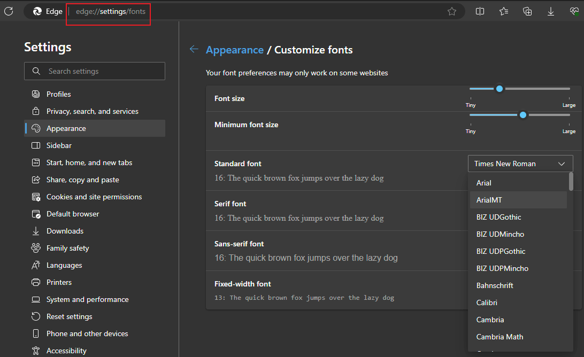Click the Cookies and site permissions icon
Image resolution: width=584 pixels, height=357 pixels.
36,197
